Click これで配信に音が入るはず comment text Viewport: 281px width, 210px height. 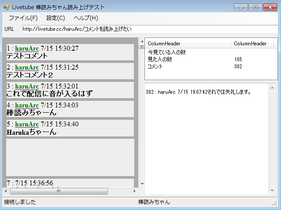pyautogui.click(x=49, y=94)
